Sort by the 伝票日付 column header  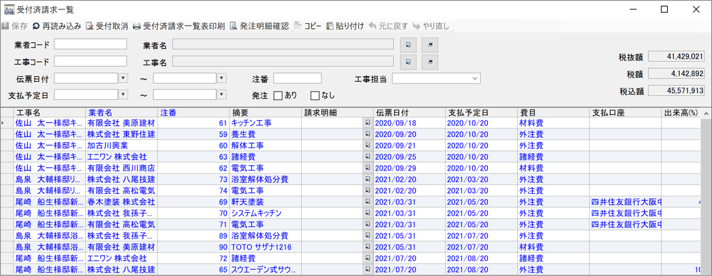409,112
